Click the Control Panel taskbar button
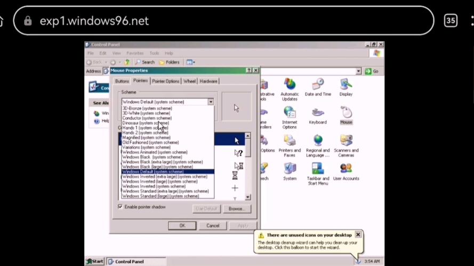474x266 pixels. tap(136, 261)
